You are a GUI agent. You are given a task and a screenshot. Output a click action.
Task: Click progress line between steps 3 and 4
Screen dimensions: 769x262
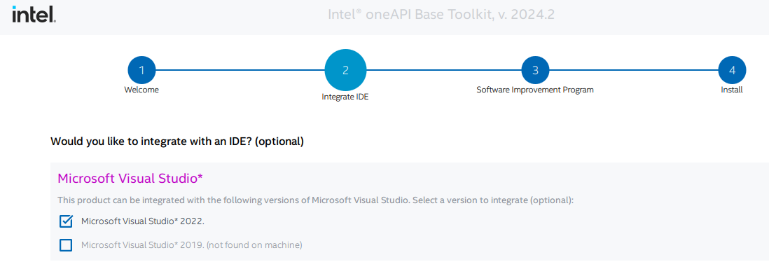(x=633, y=70)
